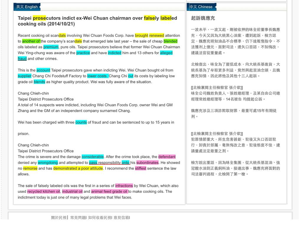Click the Chinese paragraph starting 犯罪情節重大
Viewport: 302px width, 226px height.
coord(236,145)
